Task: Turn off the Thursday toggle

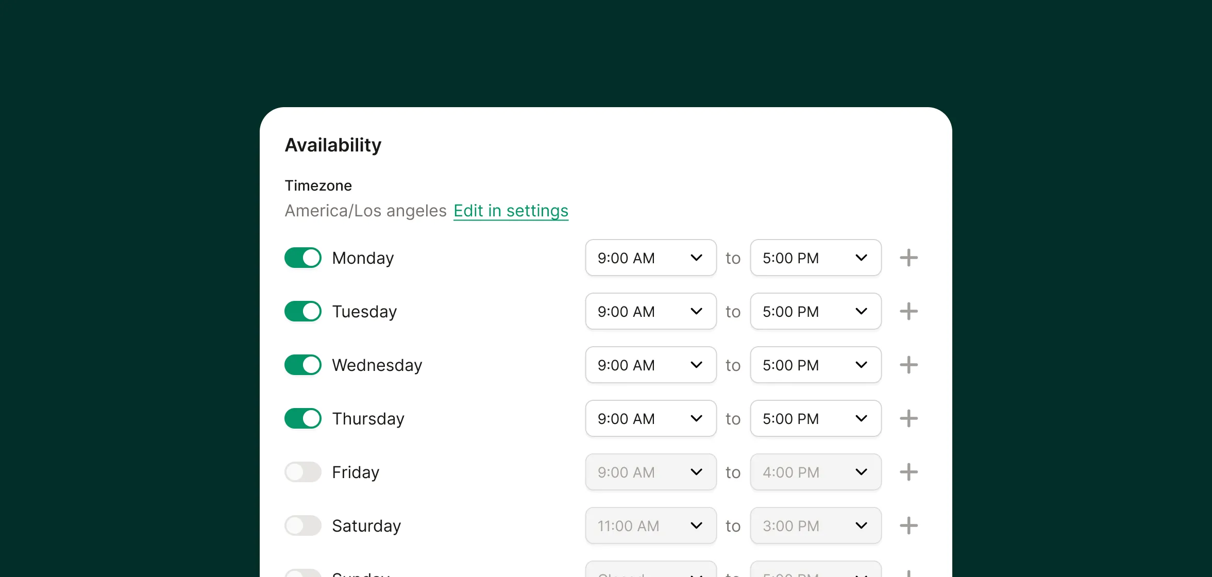Action: pos(303,418)
